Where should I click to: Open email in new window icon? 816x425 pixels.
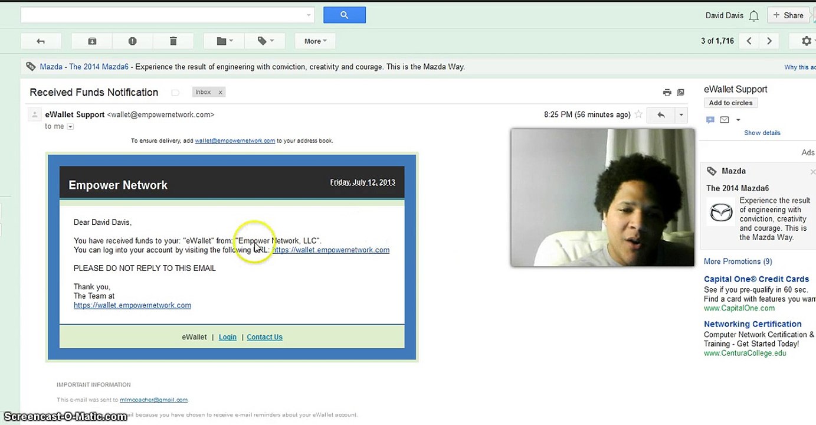coord(681,93)
